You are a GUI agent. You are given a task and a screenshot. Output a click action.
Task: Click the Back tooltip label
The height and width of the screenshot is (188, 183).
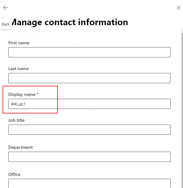coord(6,24)
